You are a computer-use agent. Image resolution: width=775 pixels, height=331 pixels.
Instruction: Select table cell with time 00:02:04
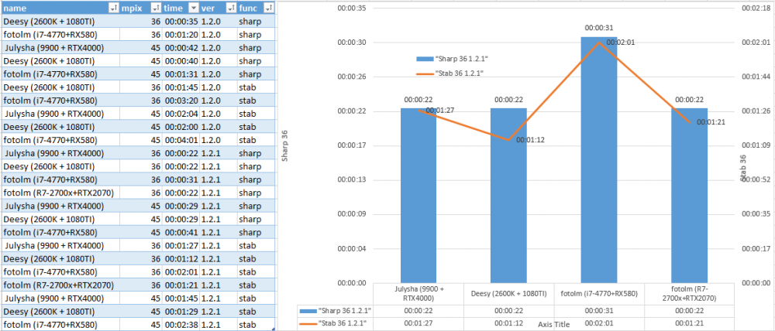click(181, 114)
